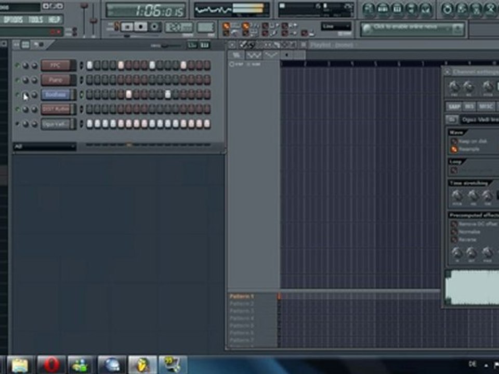Open File Explorer from taskbar
The height and width of the screenshot is (374, 499).
[x=20, y=365]
